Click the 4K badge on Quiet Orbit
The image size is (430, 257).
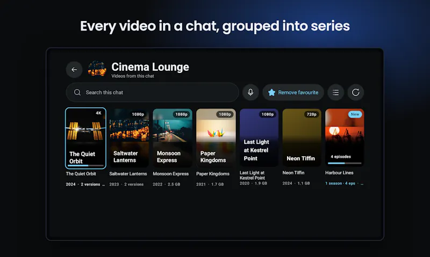[98, 113]
